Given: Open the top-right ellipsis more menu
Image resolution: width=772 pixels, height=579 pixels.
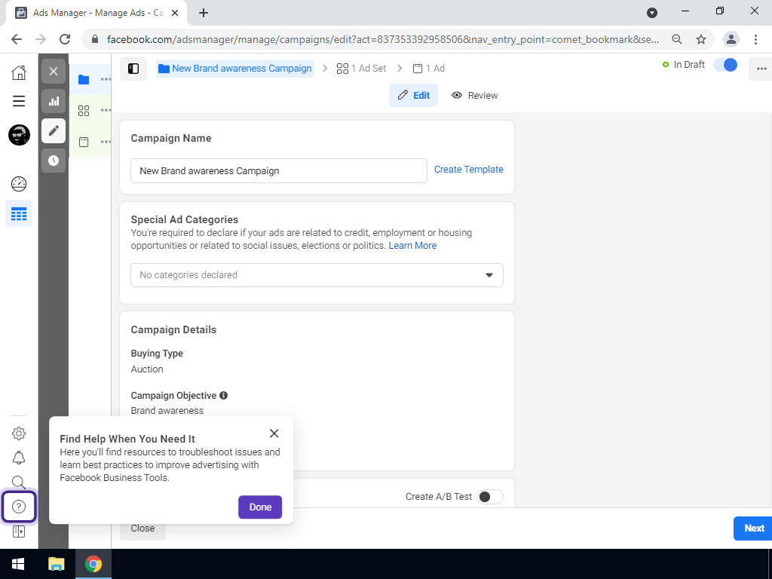Looking at the screenshot, I should 761,69.
